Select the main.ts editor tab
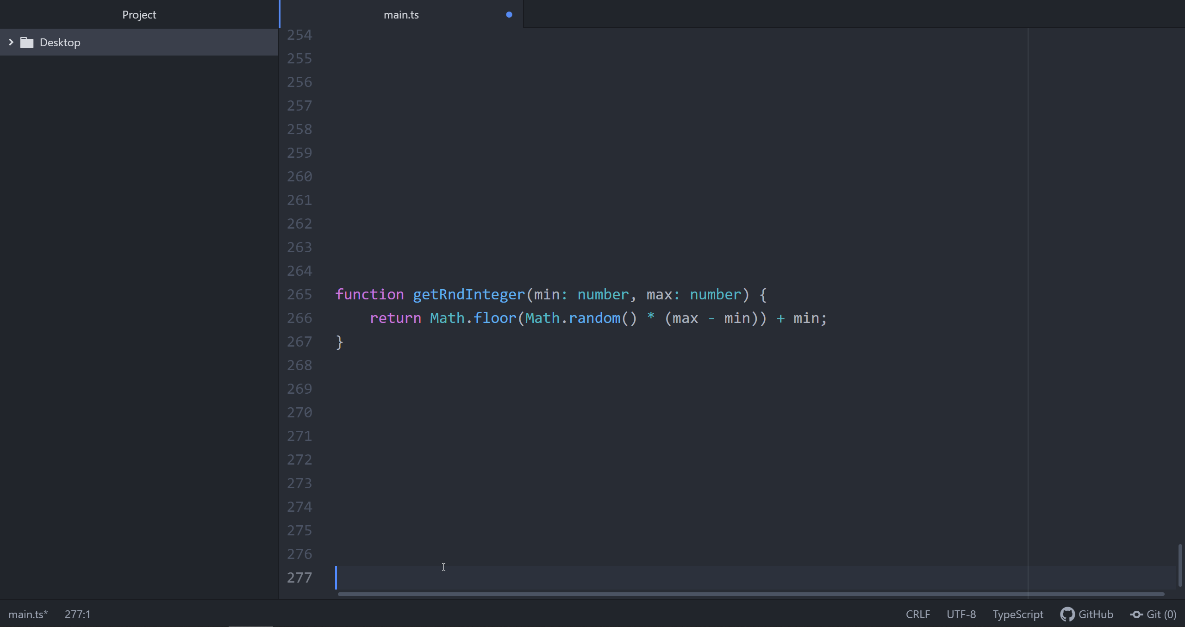1185x627 pixels. [x=401, y=15]
